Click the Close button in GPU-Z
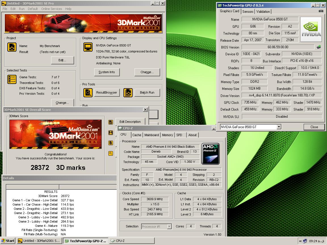Viewport: 327px width, 245px height. [314, 127]
